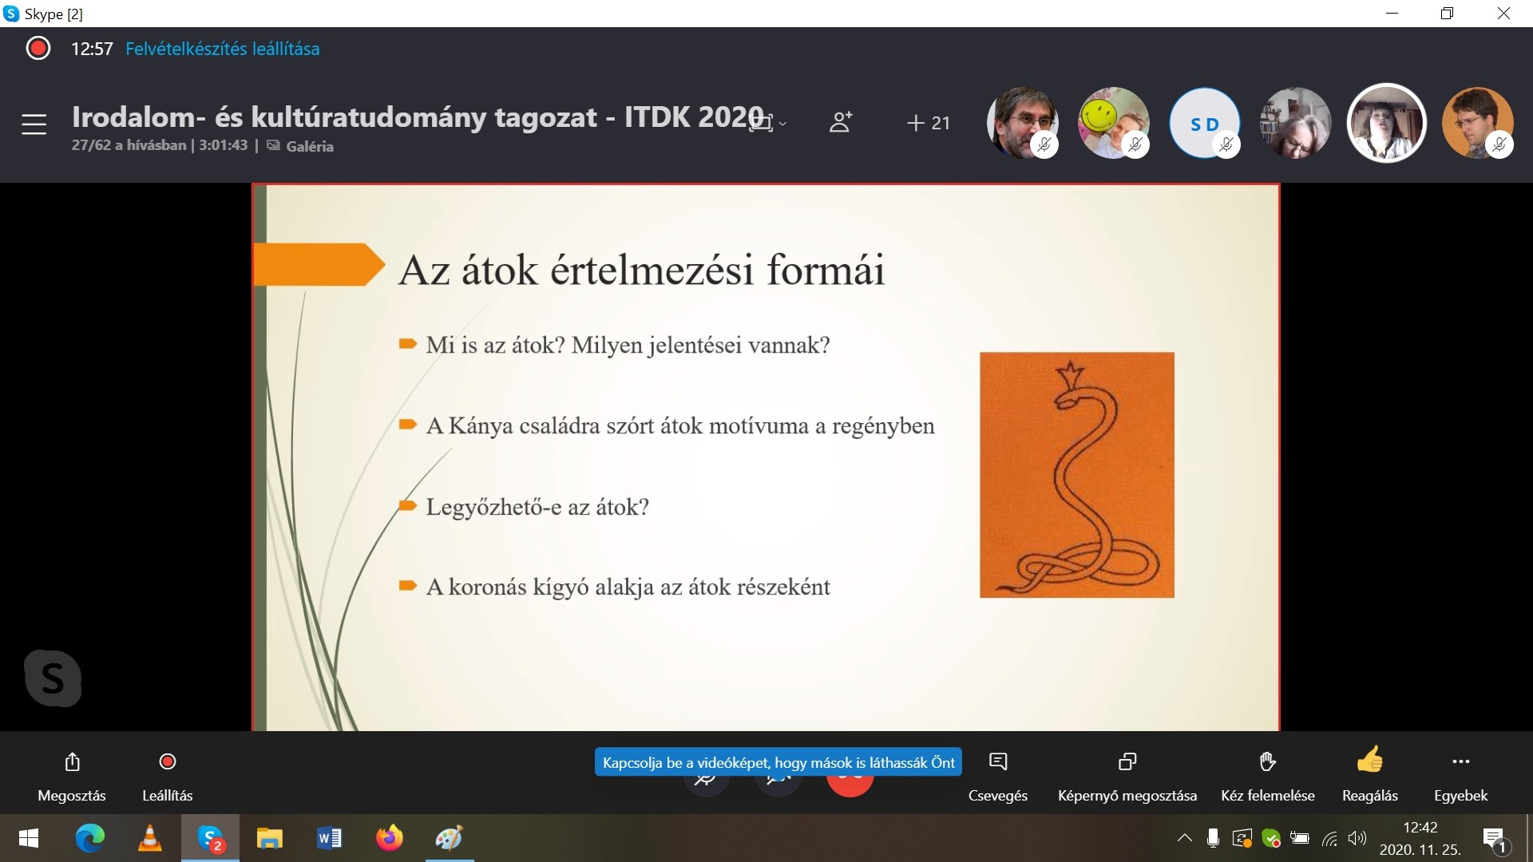Click the Csevegés chat icon
The height and width of the screenshot is (862, 1533).
[997, 762]
